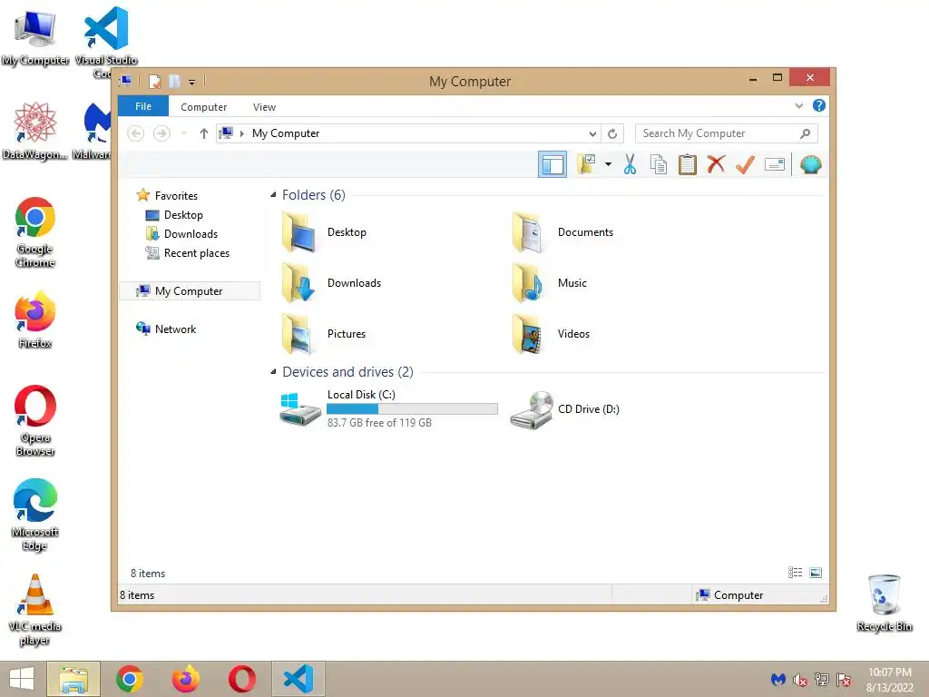Collapse the Folders (6) group
This screenshot has height=697, width=929.
[x=273, y=195]
